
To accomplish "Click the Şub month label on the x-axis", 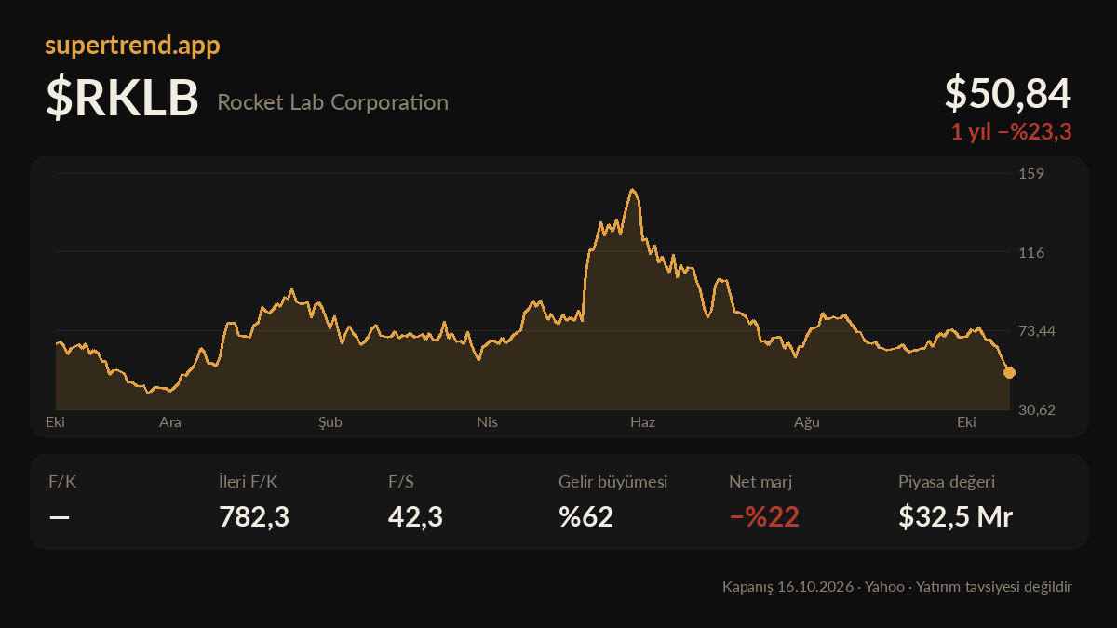I will tap(330, 422).
